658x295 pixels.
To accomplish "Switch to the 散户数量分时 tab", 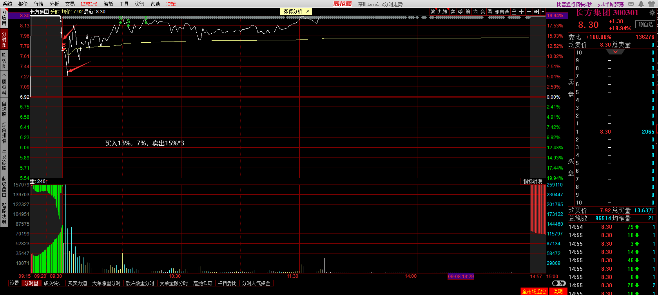I will 140,283.
